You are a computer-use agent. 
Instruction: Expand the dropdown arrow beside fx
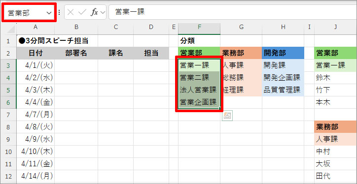click(x=103, y=12)
